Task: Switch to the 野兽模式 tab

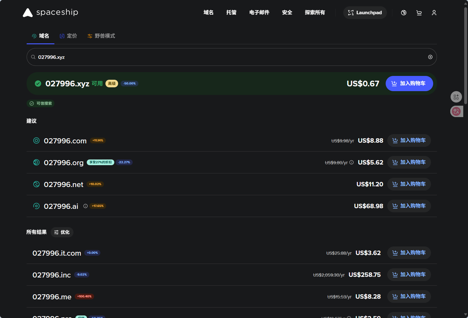Action: coord(101,36)
